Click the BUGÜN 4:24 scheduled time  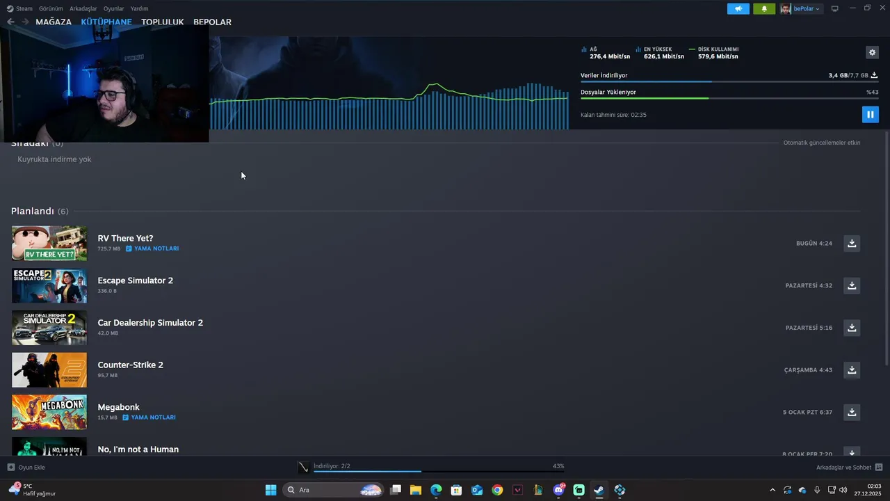(x=814, y=244)
